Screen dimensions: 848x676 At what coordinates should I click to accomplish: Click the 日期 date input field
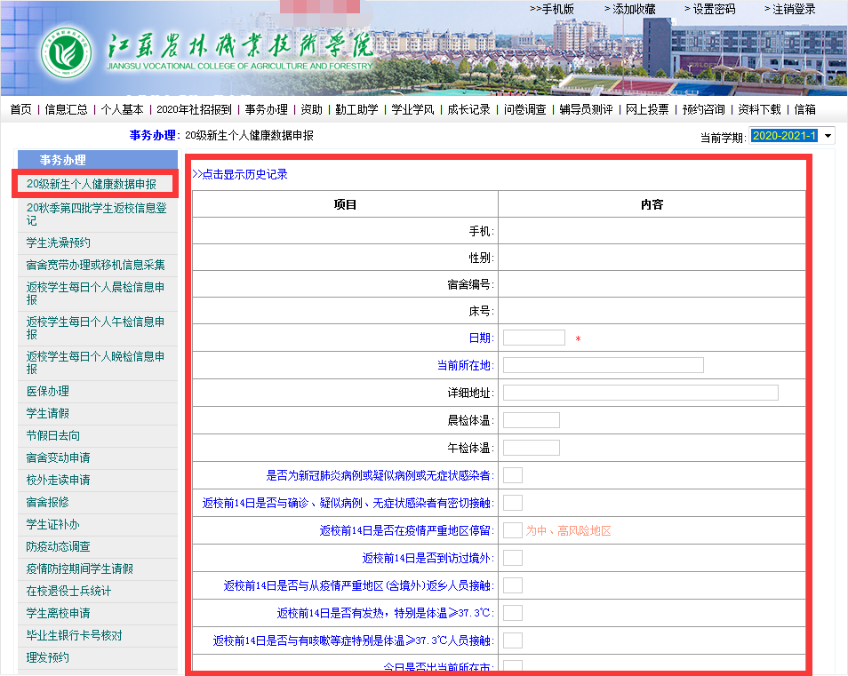pos(533,338)
